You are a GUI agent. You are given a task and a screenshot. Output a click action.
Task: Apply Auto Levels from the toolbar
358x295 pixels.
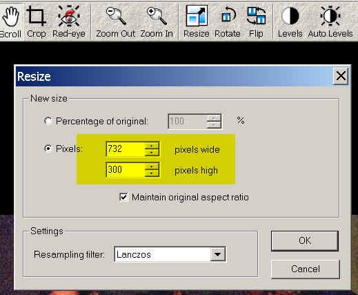(330, 22)
